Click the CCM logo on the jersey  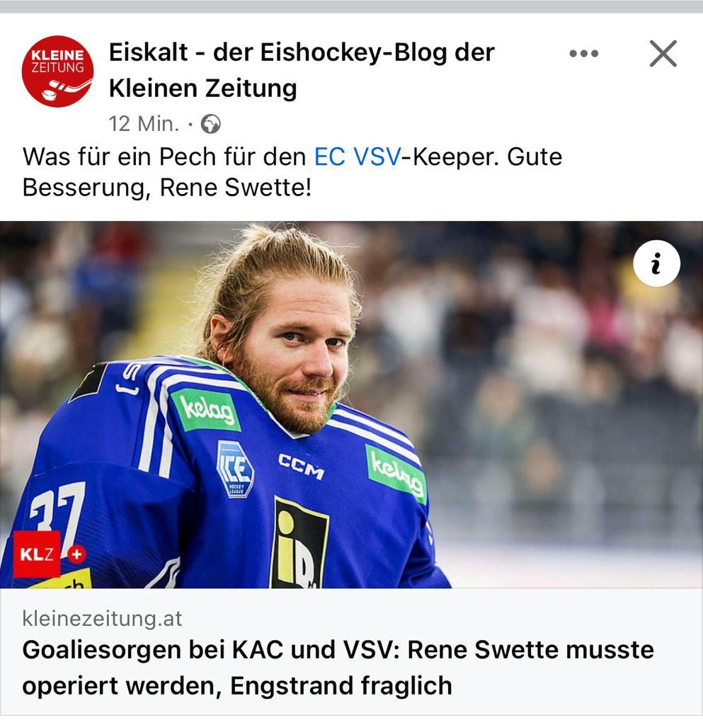[x=301, y=467]
